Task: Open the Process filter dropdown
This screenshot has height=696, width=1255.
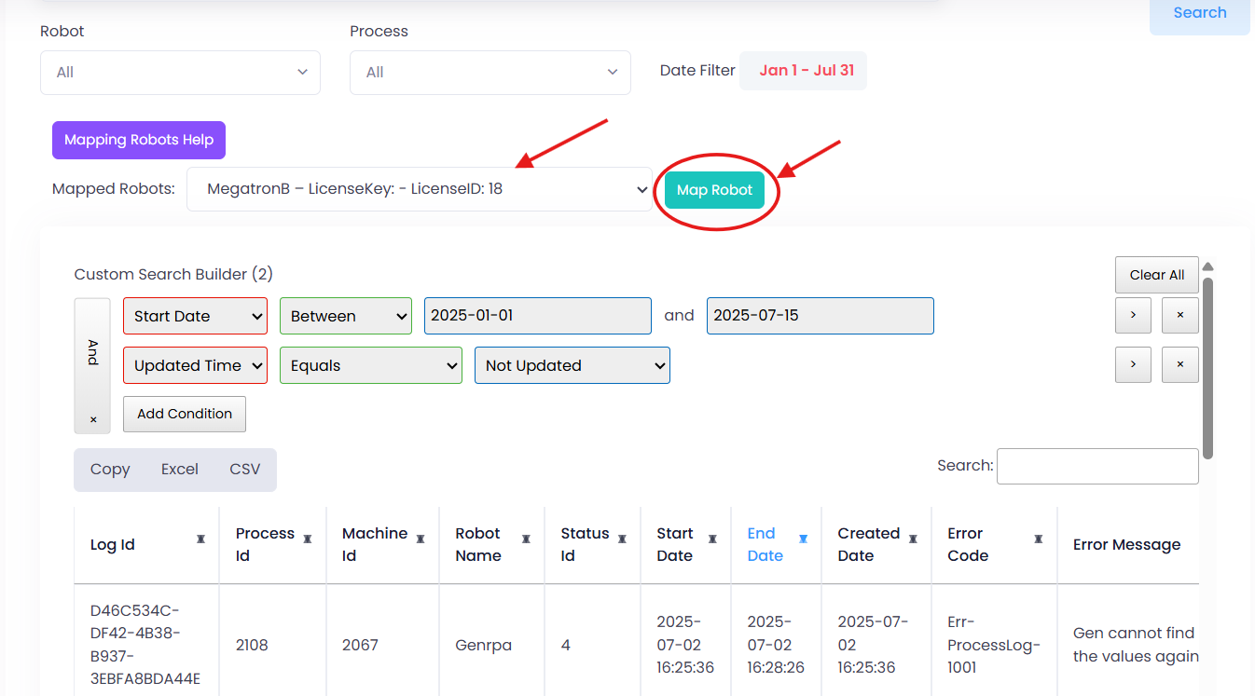Action: coord(490,73)
